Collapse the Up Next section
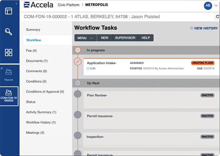Screen dimensions: 220x156 tap(78, 83)
